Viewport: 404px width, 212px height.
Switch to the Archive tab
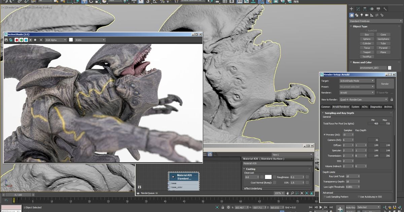(x=388, y=107)
